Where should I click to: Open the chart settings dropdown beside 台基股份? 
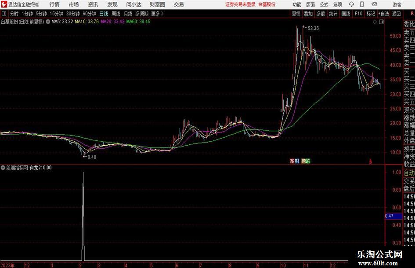tap(48, 22)
